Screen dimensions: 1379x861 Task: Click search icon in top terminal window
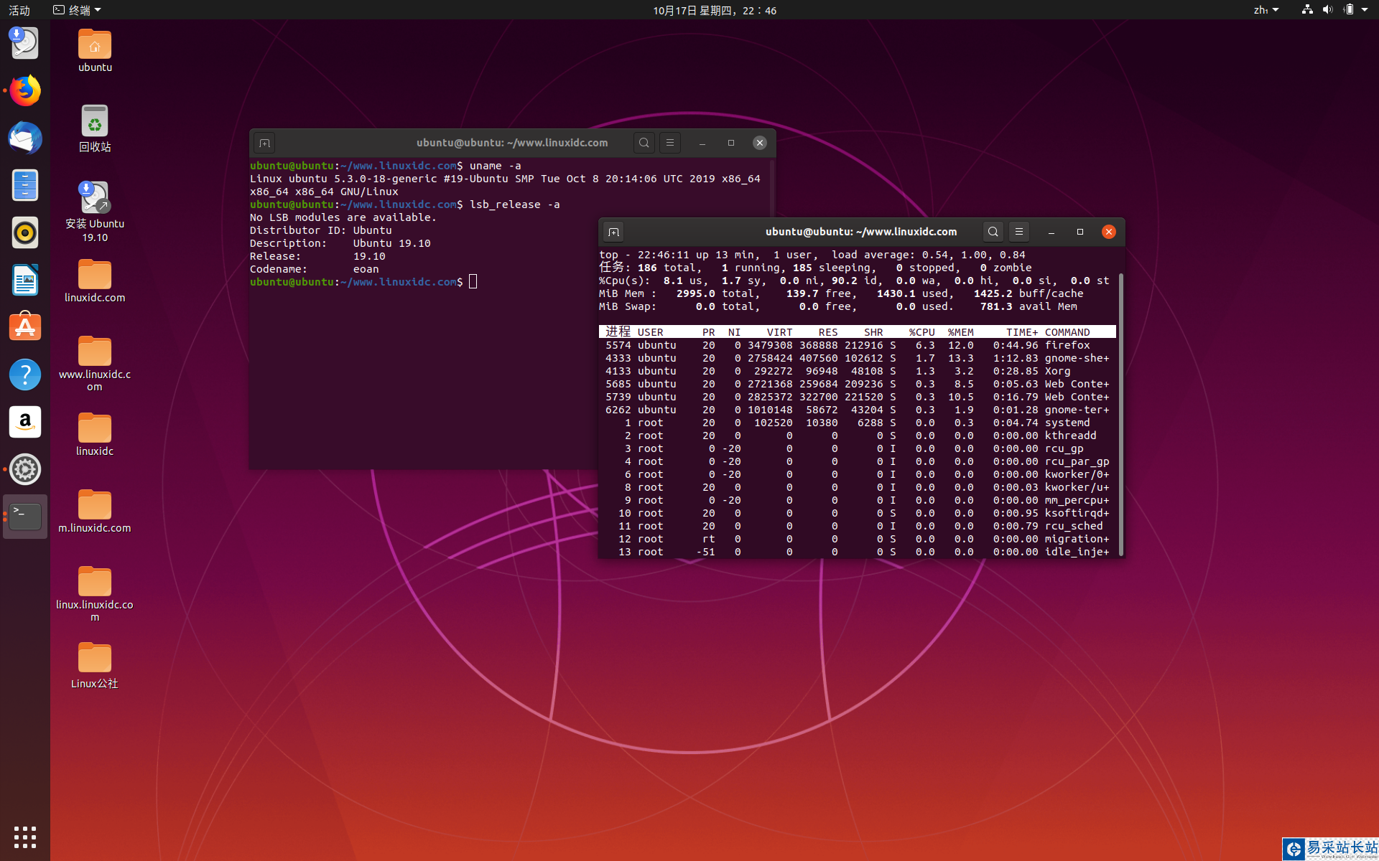993,232
